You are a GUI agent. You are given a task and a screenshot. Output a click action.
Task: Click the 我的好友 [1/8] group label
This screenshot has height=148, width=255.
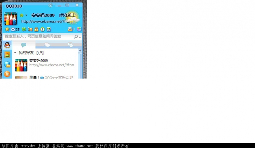point(31,53)
